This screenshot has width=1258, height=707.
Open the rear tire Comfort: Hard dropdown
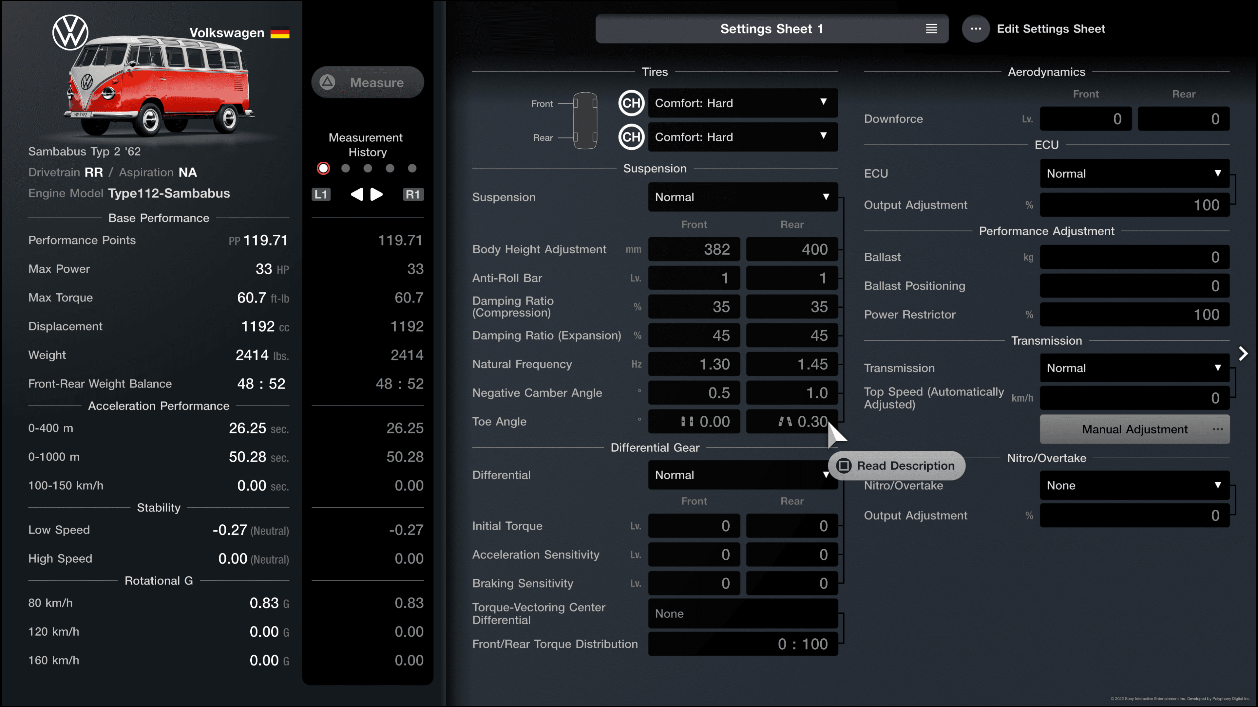click(743, 137)
